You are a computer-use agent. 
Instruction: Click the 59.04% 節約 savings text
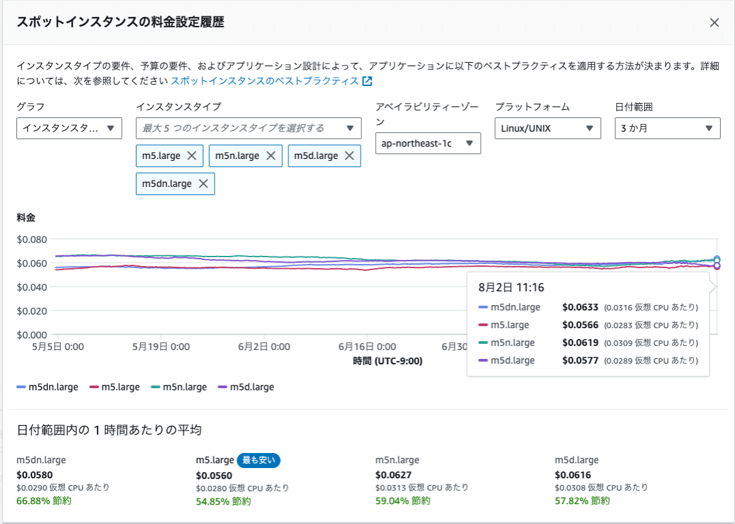(402, 501)
